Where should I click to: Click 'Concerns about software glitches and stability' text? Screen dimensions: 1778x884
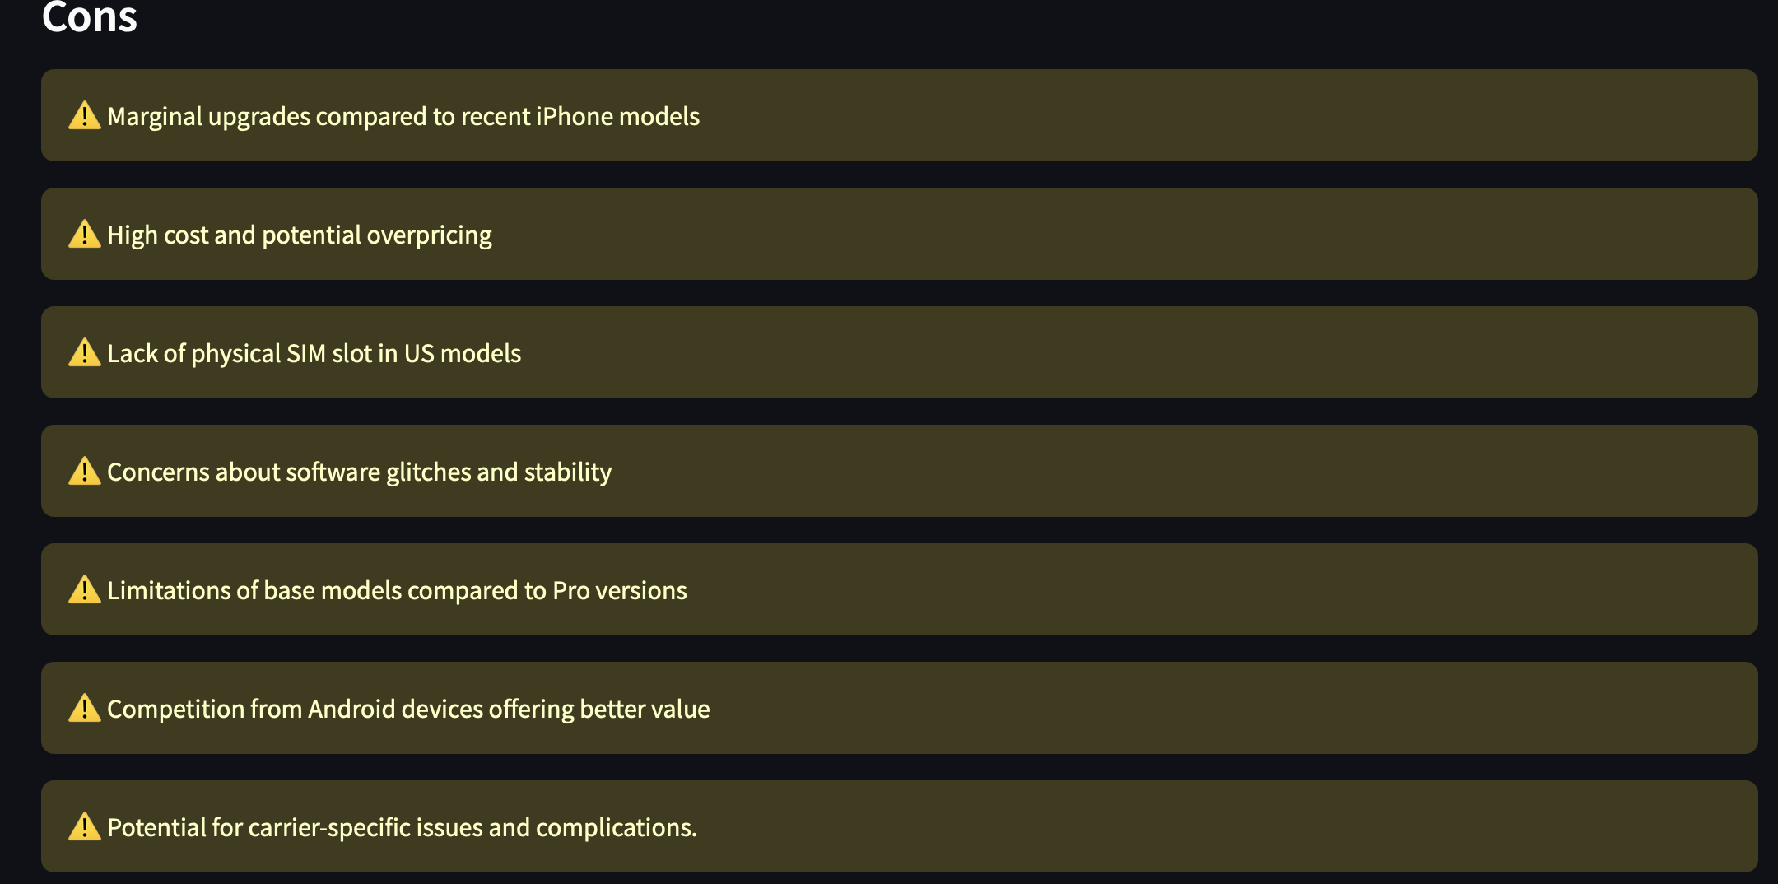[x=360, y=472]
